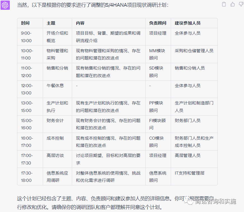The image size is (244, 212).
Task: Click the 内容 column header
Action: [80, 23]
